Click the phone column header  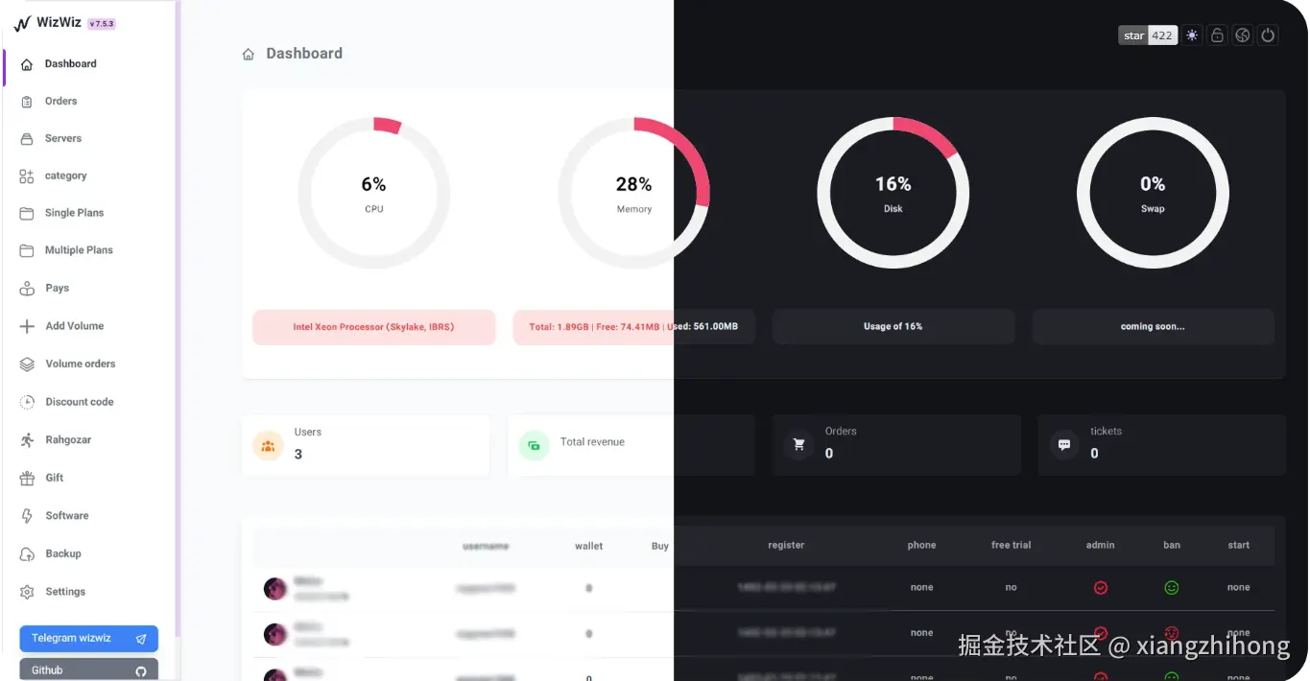tap(921, 546)
